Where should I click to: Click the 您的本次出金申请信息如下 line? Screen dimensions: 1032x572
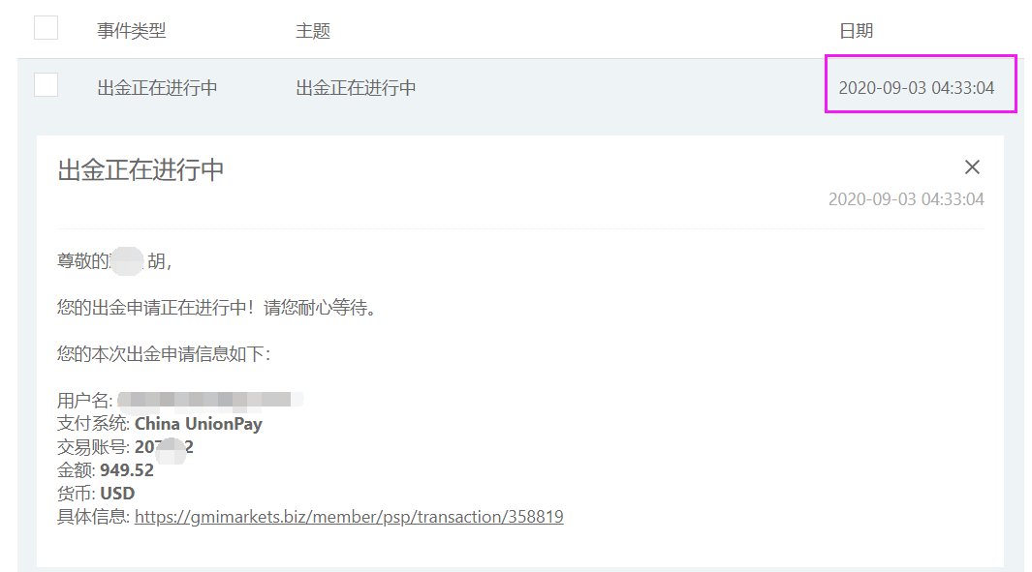(164, 354)
